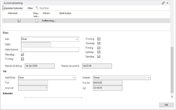Uncheck the Onsdag checkbox

(x=99, y=39)
